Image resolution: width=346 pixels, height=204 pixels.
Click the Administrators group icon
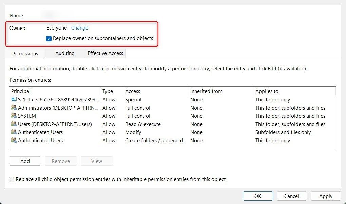click(x=14, y=108)
